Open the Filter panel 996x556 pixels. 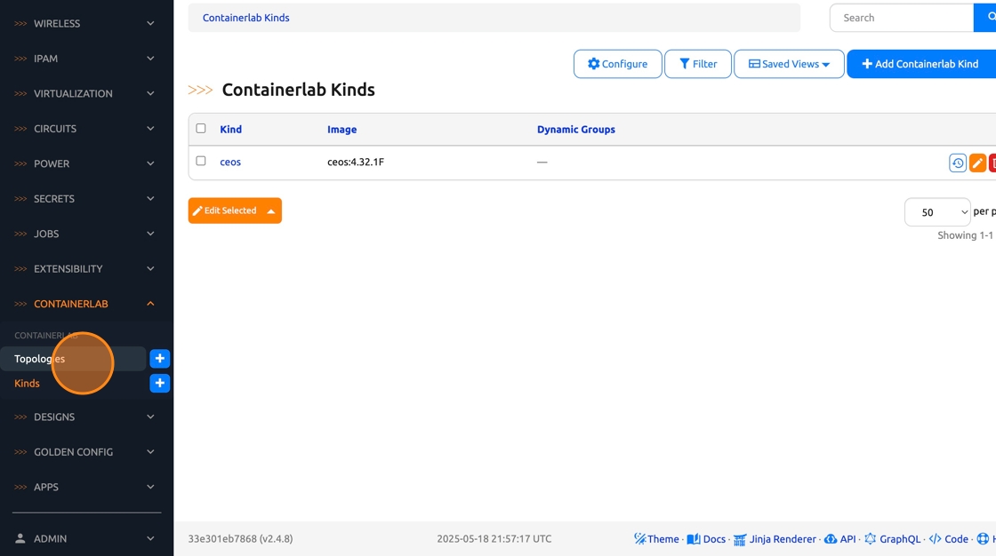[698, 64]
